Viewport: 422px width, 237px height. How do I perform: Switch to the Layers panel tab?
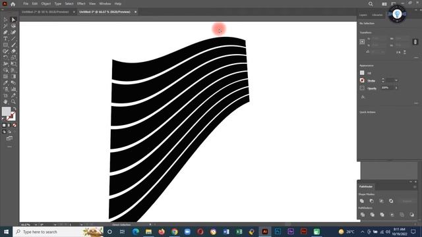[x=363, y=15]
